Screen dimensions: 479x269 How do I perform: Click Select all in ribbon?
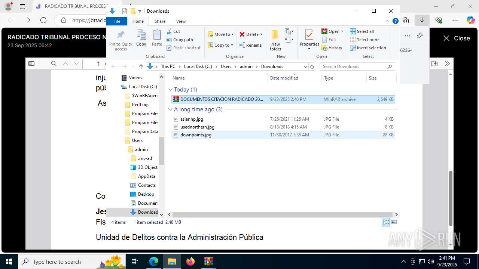point(362,31)
